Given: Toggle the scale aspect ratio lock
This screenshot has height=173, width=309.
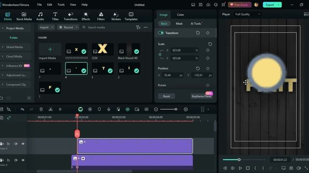Looking at the screenshot, I should tap(160, 54).
